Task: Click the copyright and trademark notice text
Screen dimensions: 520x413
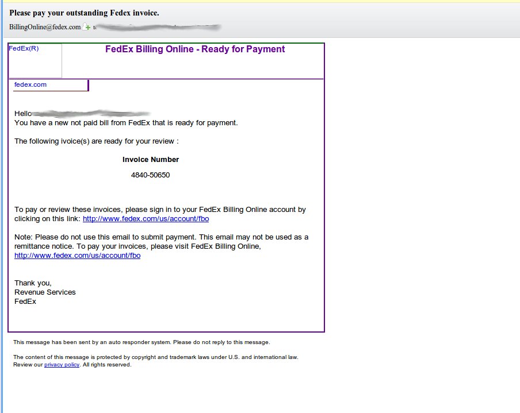Action: [x=155, y=357]
